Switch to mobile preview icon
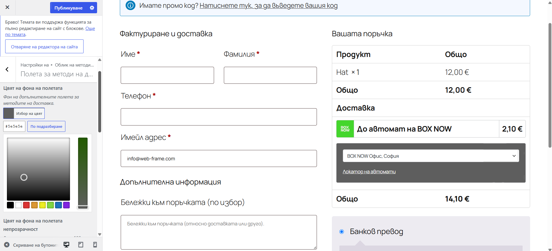The height and width of the screenshot is (251, 552). coord(95,245)
